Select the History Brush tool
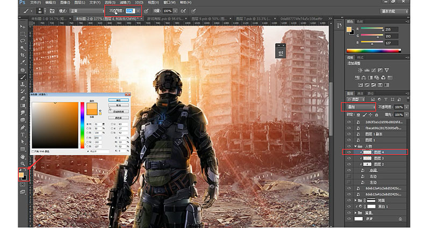This screenshot has width=430, height=228. [x=23, y=91]
